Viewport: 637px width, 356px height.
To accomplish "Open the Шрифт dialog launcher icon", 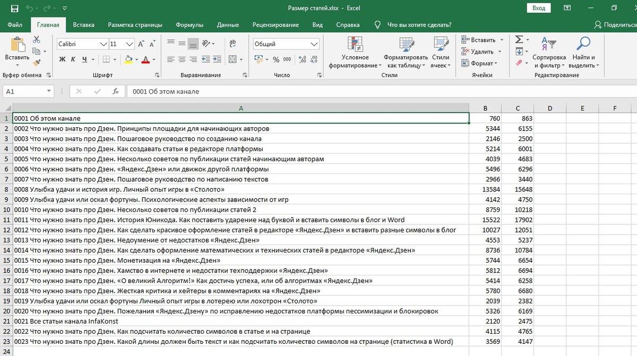I will (x=157, y=75).
